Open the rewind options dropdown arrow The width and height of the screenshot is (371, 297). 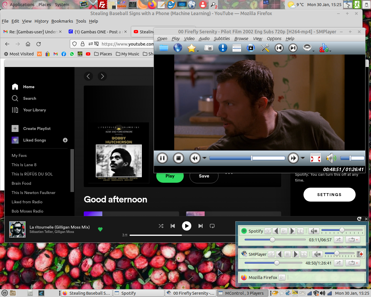(x=204, y=158)
